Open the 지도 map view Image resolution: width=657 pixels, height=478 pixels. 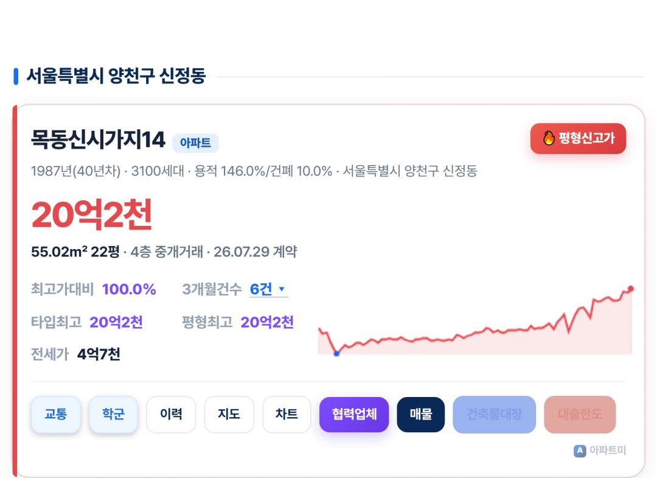(229, 414)
